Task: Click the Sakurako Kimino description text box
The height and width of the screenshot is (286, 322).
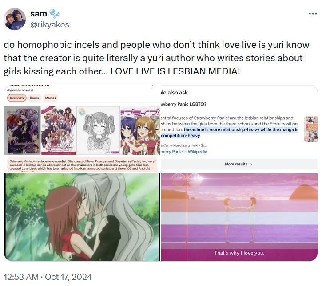Action: [x=82, y=165]
